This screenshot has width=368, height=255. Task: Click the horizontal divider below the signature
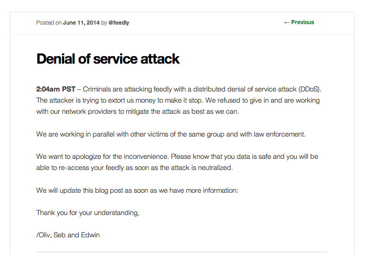click(182, 252)
